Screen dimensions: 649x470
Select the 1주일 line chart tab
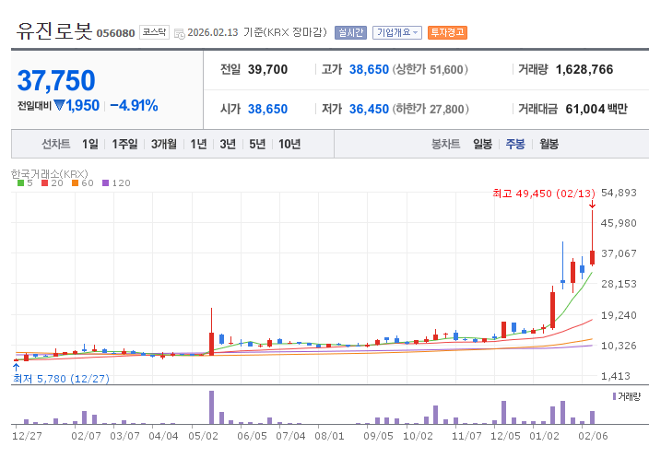point(124,144)
